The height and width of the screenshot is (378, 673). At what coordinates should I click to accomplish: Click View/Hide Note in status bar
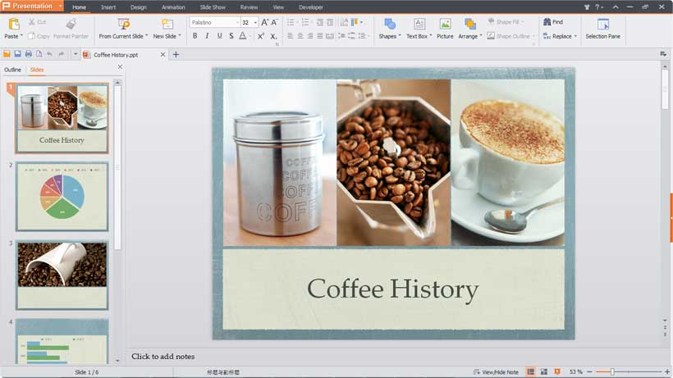[496, 372]
